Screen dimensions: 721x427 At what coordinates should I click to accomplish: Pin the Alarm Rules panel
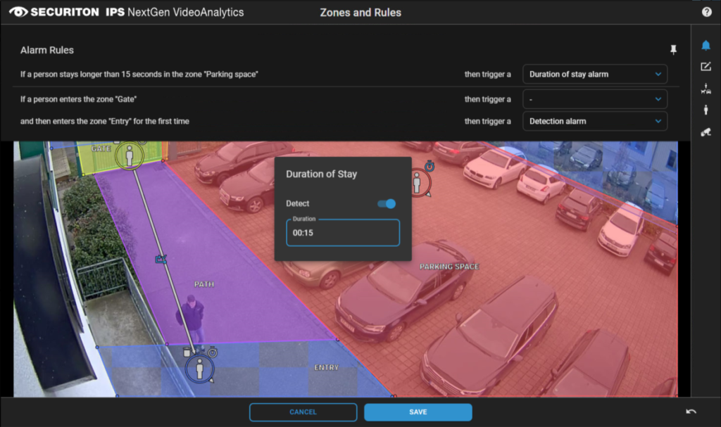point(673,49)
